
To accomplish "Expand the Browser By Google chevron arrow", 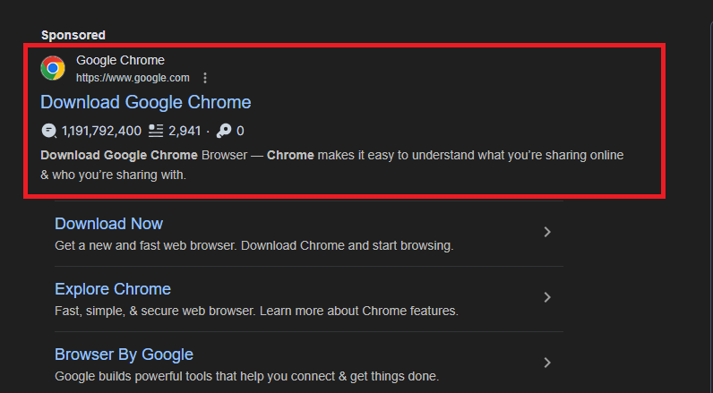I will (x=547, y=363).
